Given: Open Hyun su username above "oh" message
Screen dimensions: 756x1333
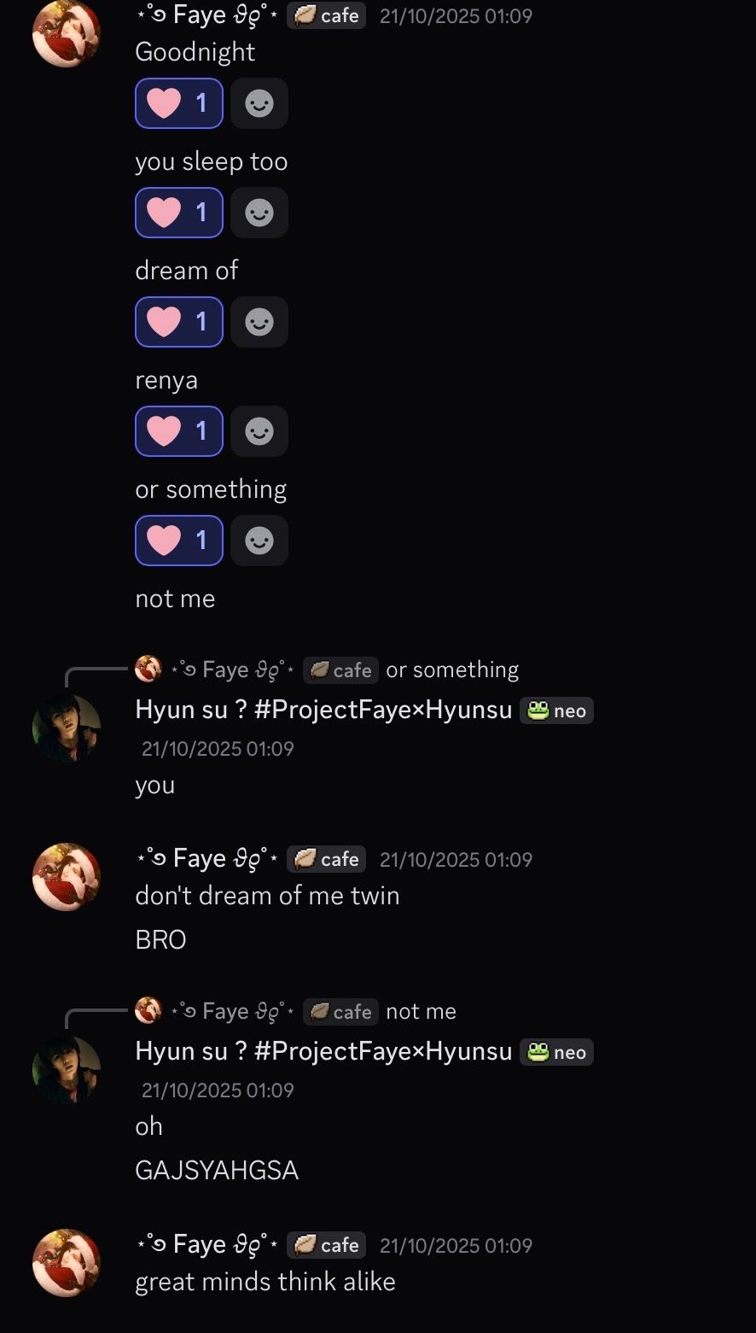Looking at the screenshot, I should [x=323, y=1051].
